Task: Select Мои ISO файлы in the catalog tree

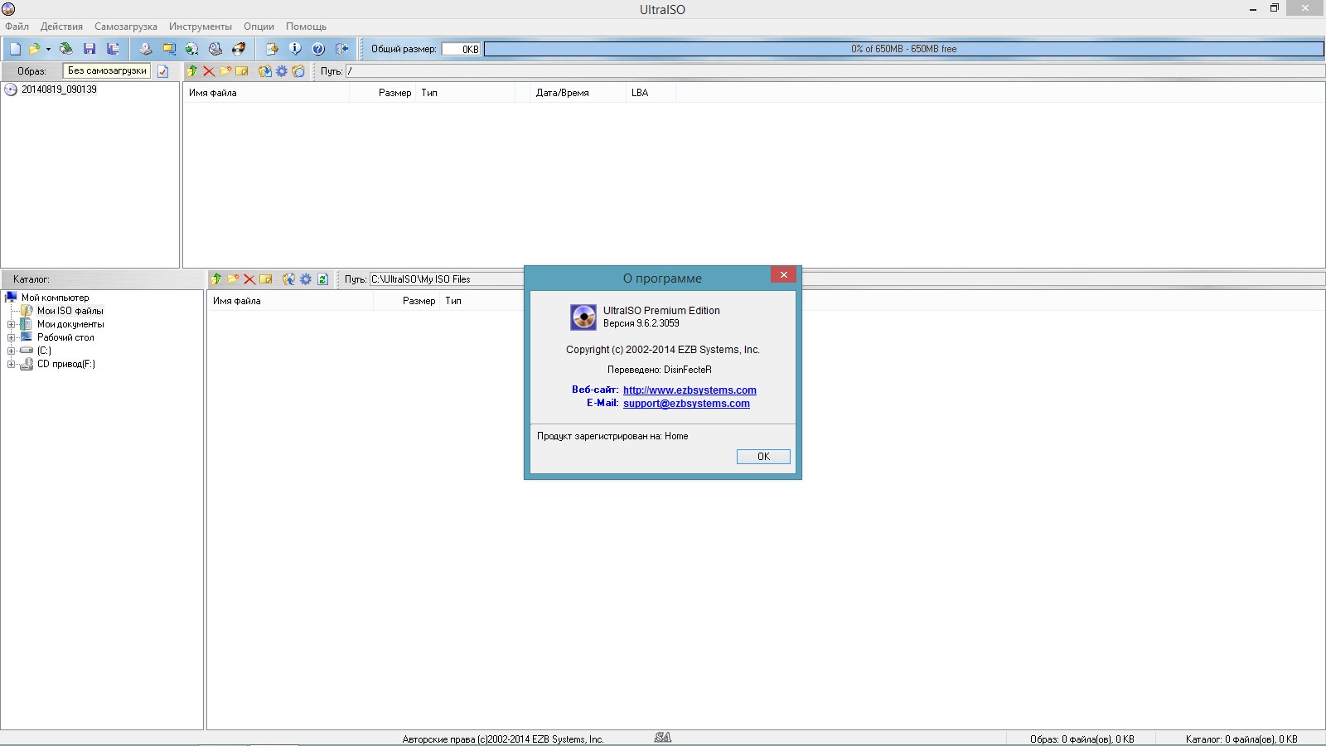Action: (70, 311)
